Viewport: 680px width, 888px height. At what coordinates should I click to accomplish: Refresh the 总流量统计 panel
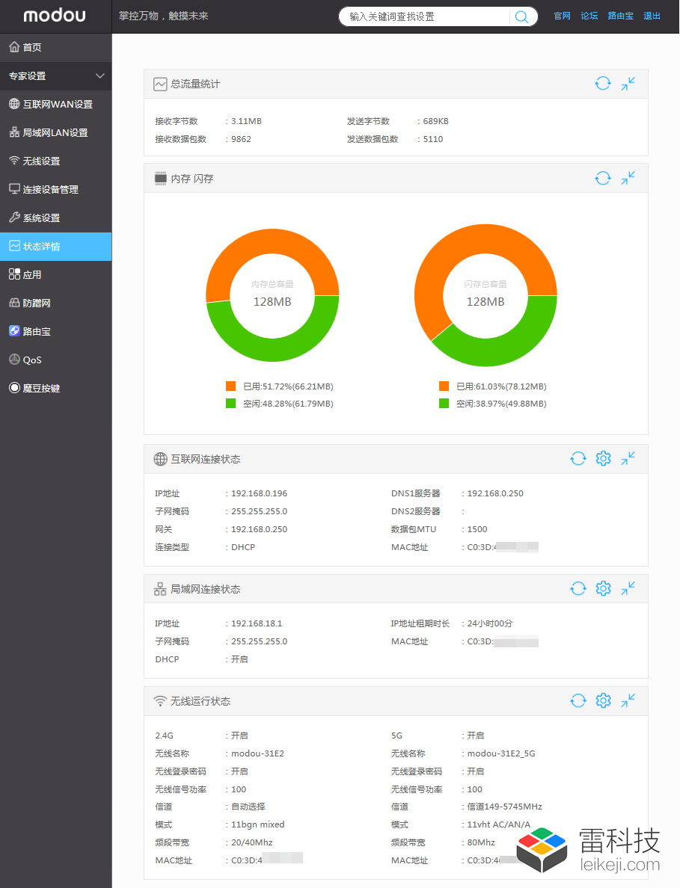point(603,84)
